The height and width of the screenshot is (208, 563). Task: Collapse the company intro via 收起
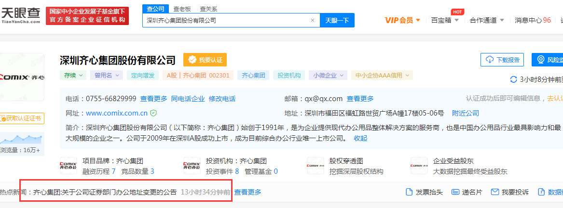coord(360,138)
